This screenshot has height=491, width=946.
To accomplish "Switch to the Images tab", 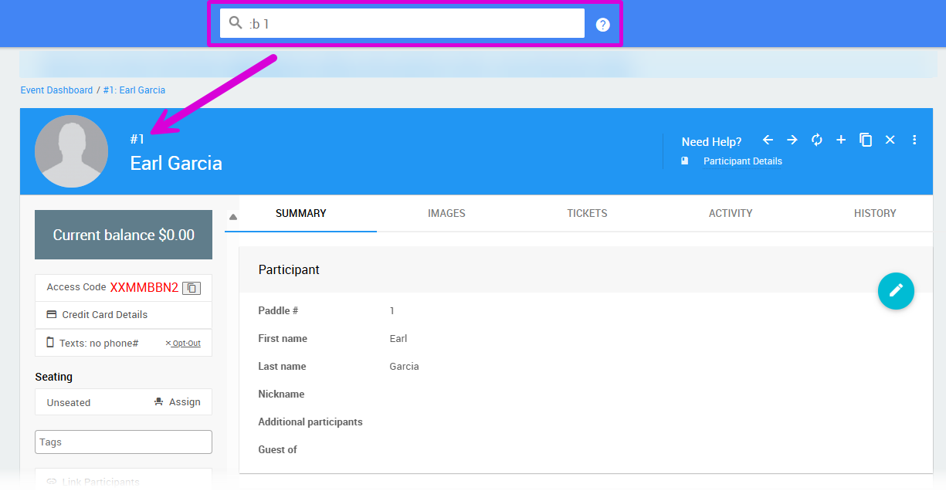I will coord(446,214).
